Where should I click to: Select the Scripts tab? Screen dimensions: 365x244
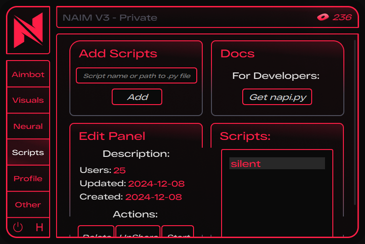click(x=28, y=152)
